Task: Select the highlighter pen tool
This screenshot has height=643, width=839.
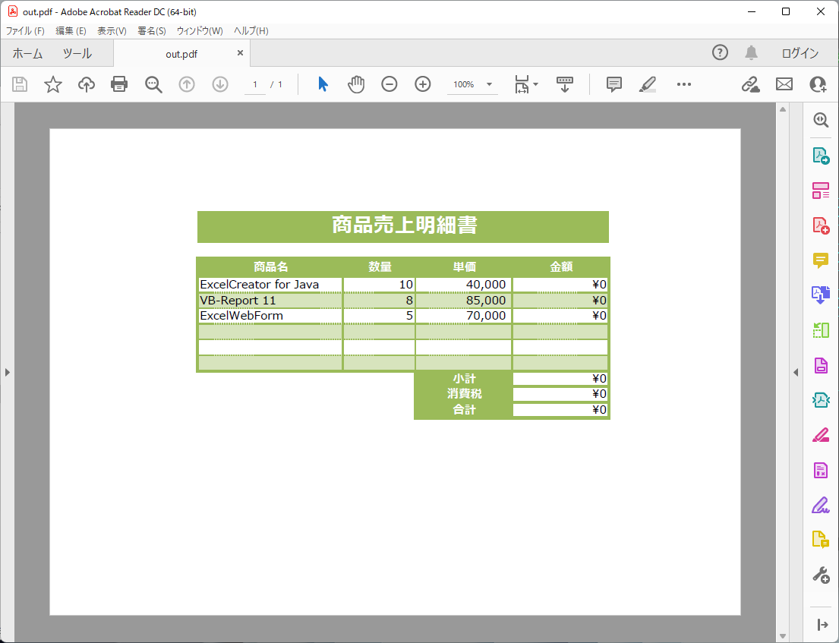Action: [x=648, y=84]
